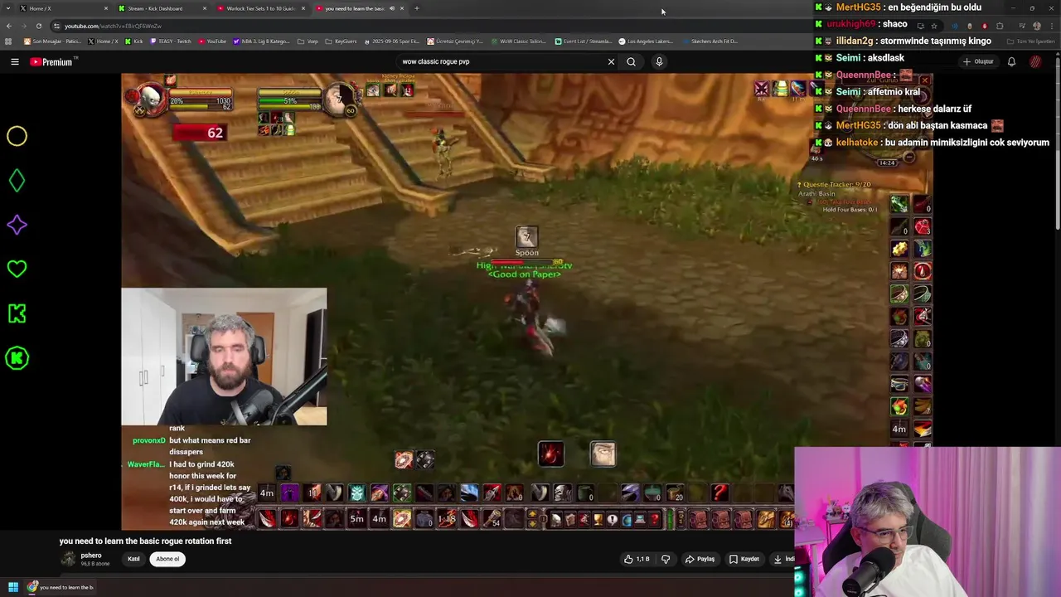Open the 'Los Angeles Lakers' bookmark
Image resolution: width=1061 pixels, height=597 pixels.
[x=646, y=41]
